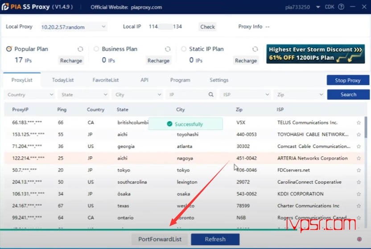The height and width of the screenshot is (249, 371).
Task: Recharge the Static IP Plan
Action: pos(246,61)
